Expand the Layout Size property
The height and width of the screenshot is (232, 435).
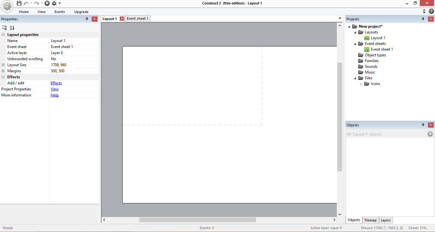point(3,65)
